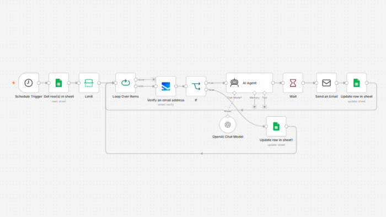Select the Send an Email envelope node
This screenshot has height=217, width=386.
(x=326, y=83)
